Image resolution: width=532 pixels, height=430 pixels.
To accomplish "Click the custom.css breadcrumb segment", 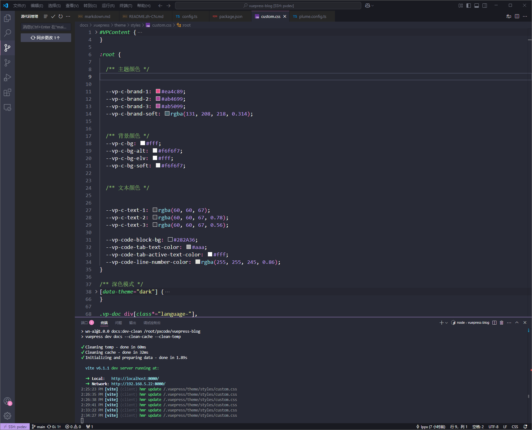I will point(159,25).
